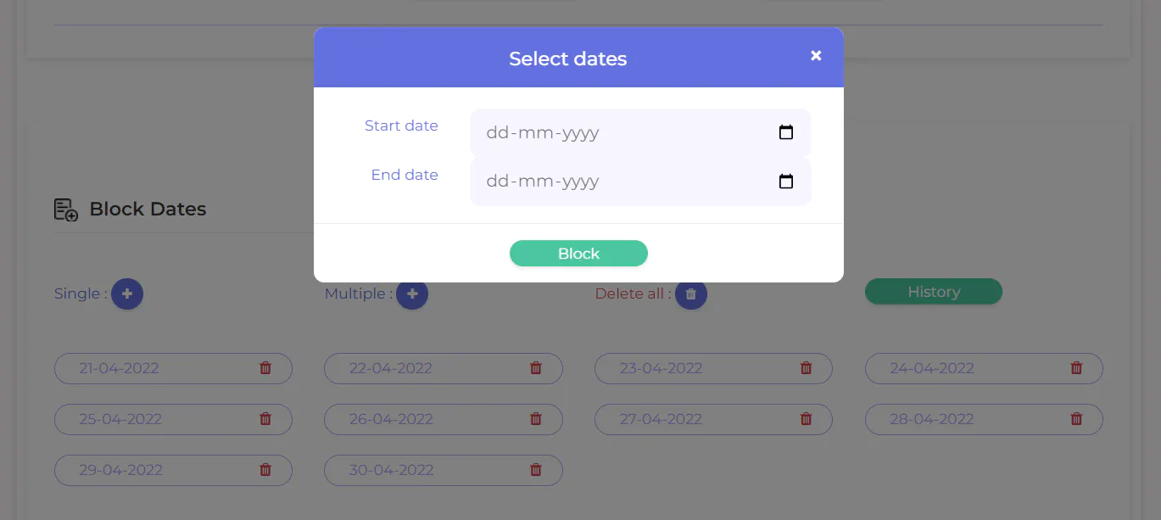Add multiple blocked dates
The width and height of the screenshot is (1161, 520).
click(412, 294)
